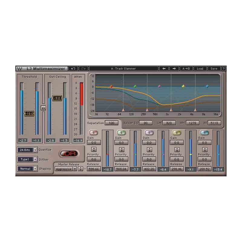Click the Load button
Image resolution: width=242 pixels, height=242 pixels.
tap(200, 69)
